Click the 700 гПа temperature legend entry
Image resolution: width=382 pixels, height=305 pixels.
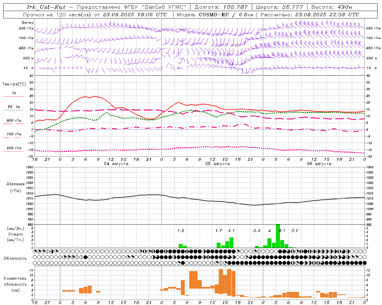click(x=14, y=134)
